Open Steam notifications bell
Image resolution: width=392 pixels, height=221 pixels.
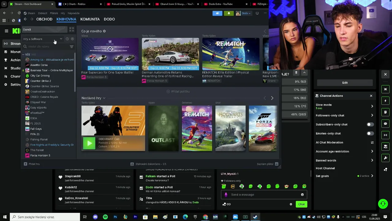[x=229, y=13]
